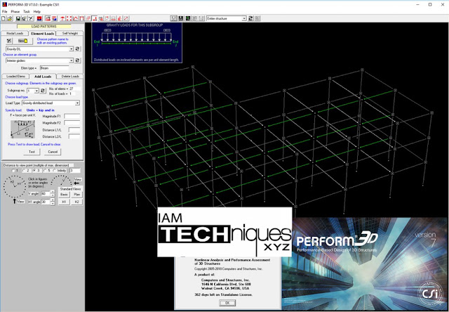This screenshot has width=449, height=312.
Task: Open the Help menu
Action: [x=37, y=11]
